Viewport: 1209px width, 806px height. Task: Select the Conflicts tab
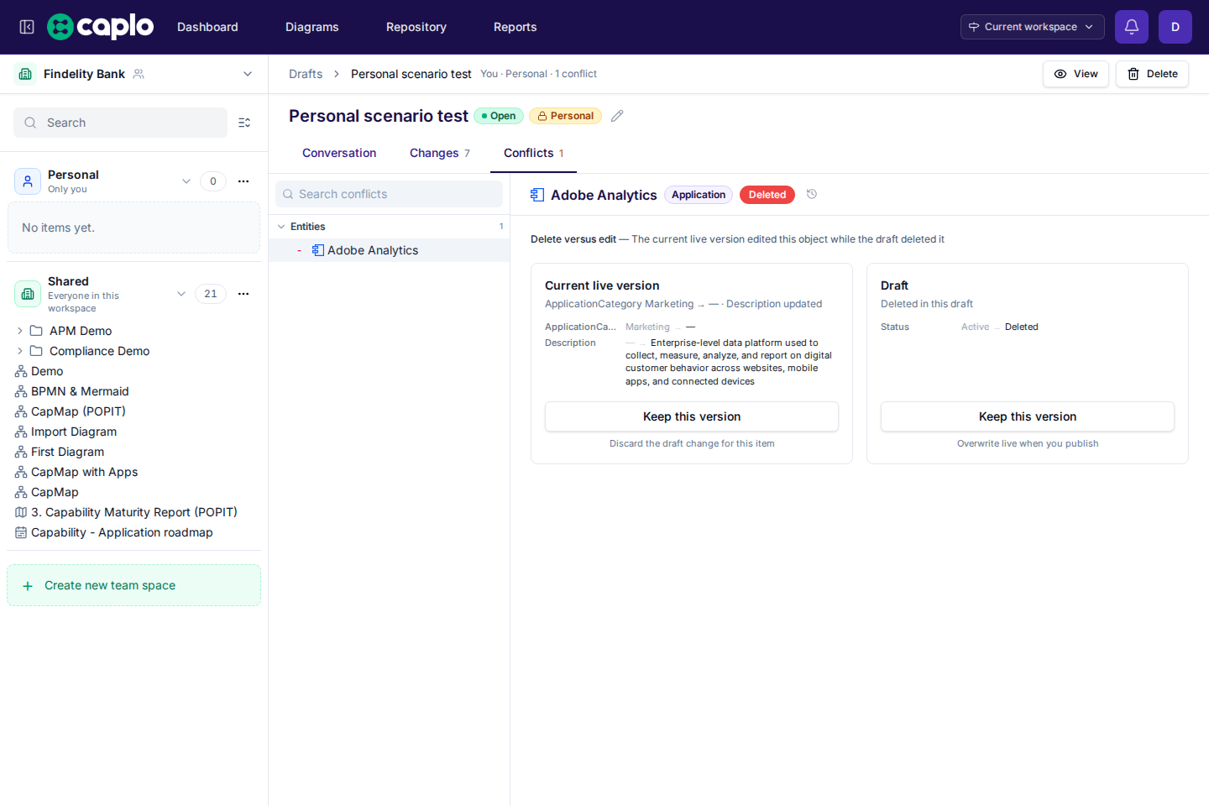click(x=533, y=153)
